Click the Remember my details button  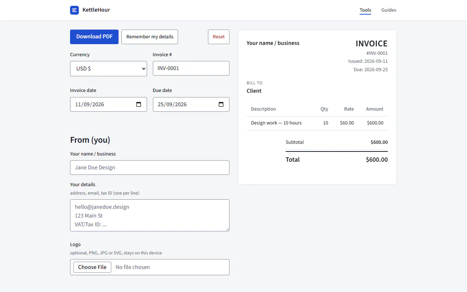[150, 37]
